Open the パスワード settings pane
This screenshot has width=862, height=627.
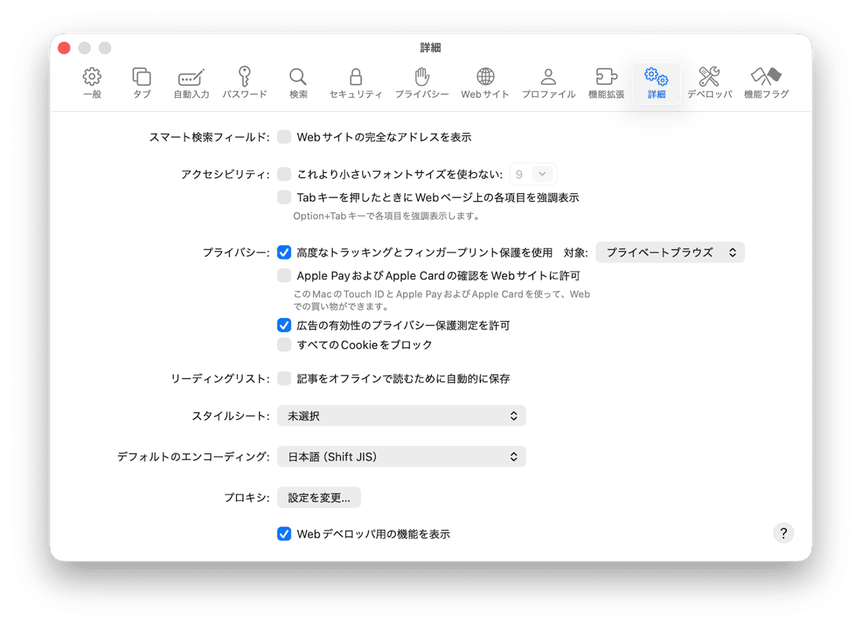[245, 80]
